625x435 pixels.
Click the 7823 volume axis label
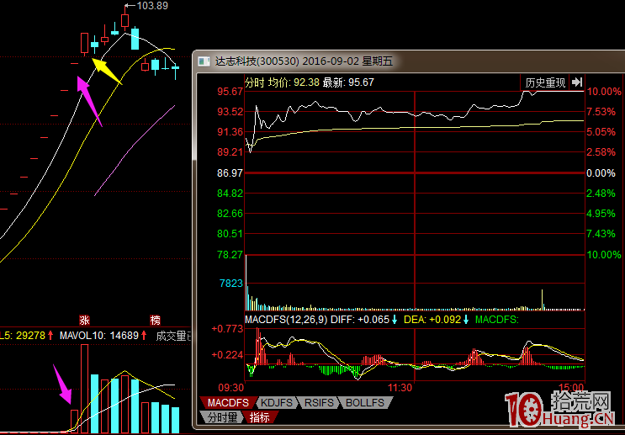pyautogui.click(x=230, y=283)
